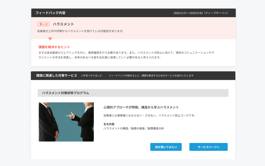Select the ハラスメント対策研修プログラム title bar
Image resolution: width=265 pixels, height=166 pixels.
click(x=133, y=93)
